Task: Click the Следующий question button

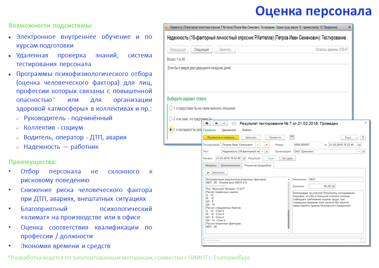Action: pos(201,50)
